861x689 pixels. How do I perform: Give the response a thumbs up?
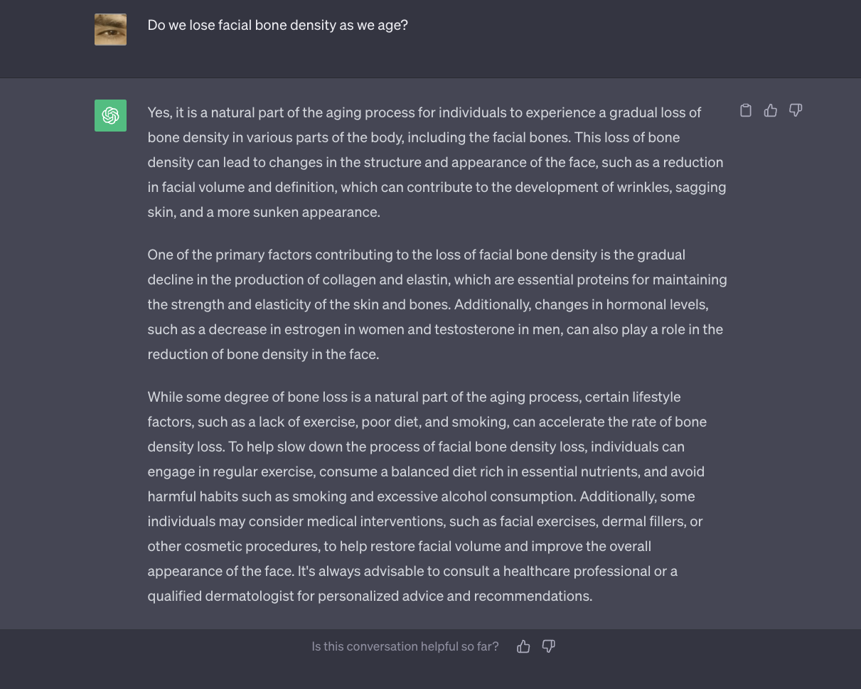[771, 110]
